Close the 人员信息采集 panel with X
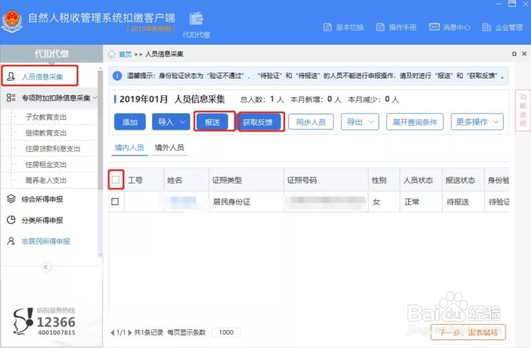 [524, 54]
